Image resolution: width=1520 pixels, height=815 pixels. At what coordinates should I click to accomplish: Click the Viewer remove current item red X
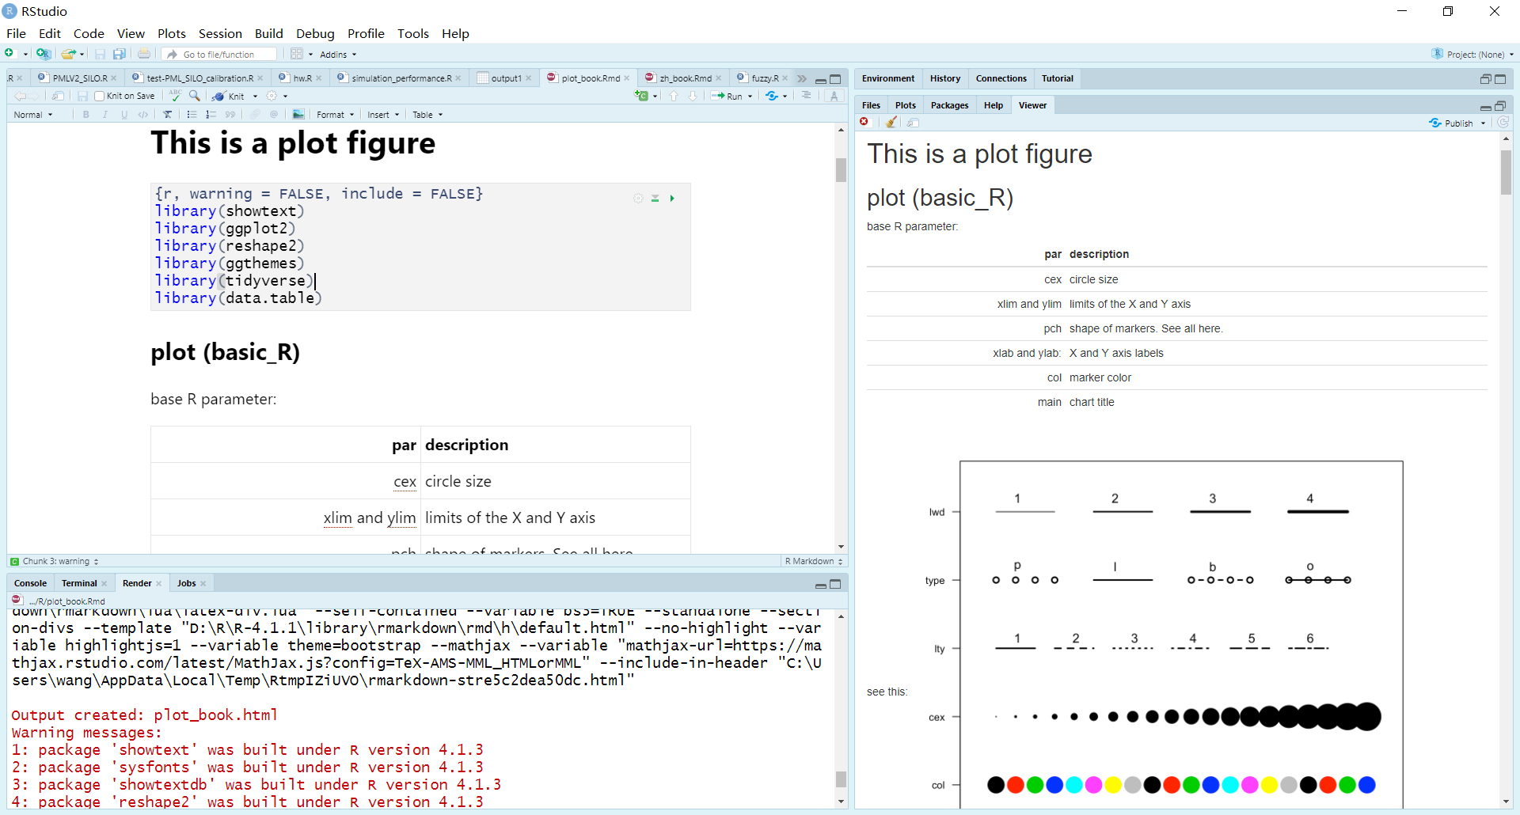tap(864, 122)
